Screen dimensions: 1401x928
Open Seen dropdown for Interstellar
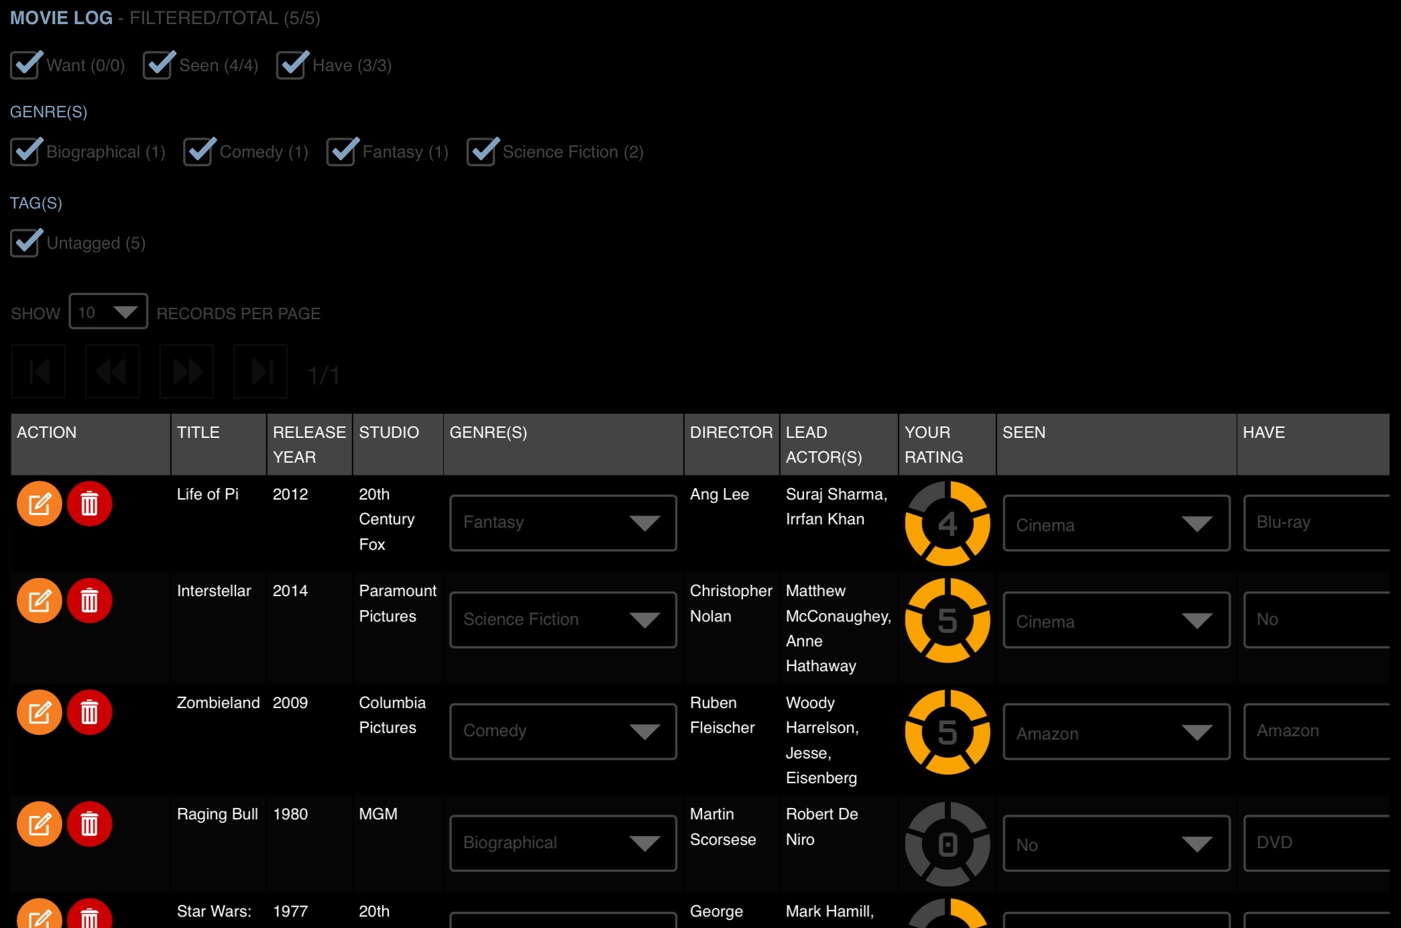click(1116, 620)
